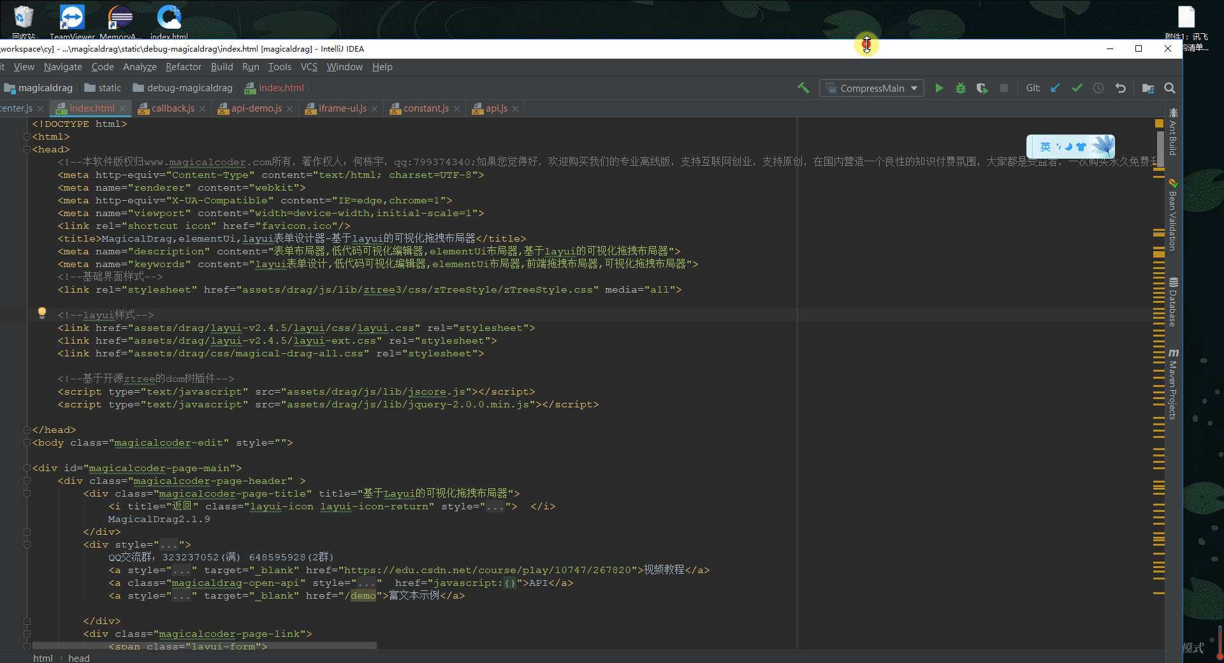Start debugging with the green bug icon
Viewport: 1224px width, 663px height.
(961, 88)
